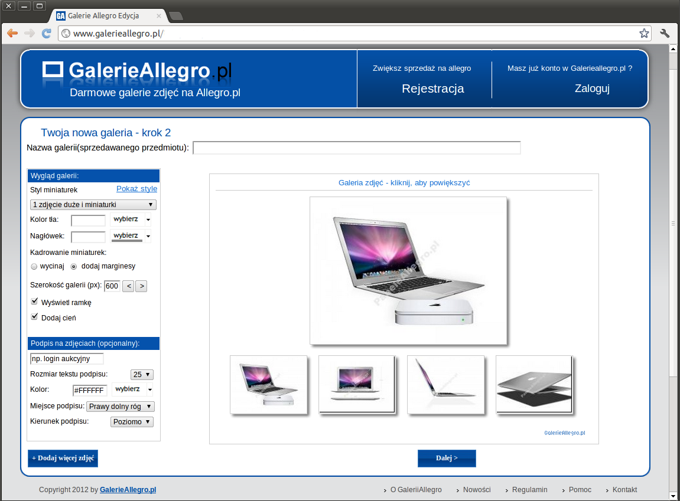The width and height of the screenshot is (680, 501).
Task: Toggle the Wyświetl ramkę checkbox
Action: (35, 302)
